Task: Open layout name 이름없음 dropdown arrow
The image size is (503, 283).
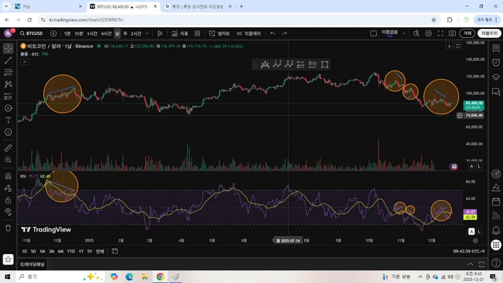Action: tap(404, 34)
